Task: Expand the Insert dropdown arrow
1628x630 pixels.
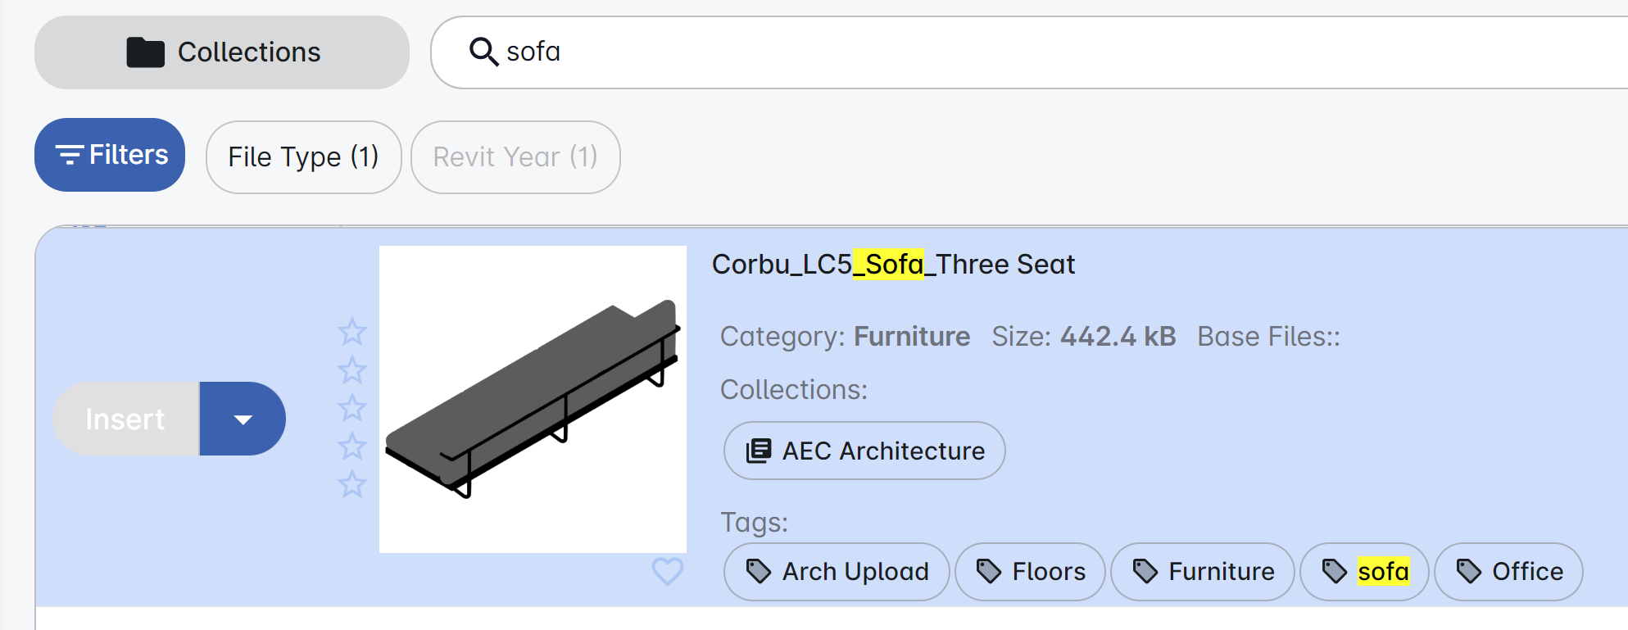Action: pos(243,419)
